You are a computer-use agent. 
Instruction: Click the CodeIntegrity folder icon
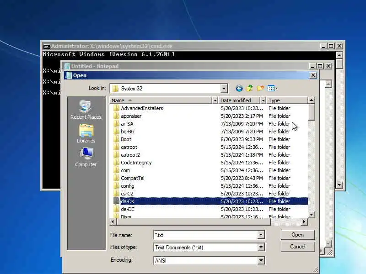click(116, 163)
